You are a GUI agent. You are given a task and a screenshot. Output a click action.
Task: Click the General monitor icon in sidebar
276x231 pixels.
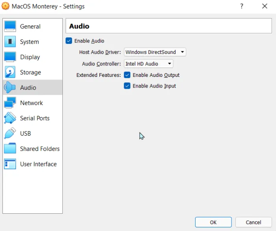click(x=10, y=26)
